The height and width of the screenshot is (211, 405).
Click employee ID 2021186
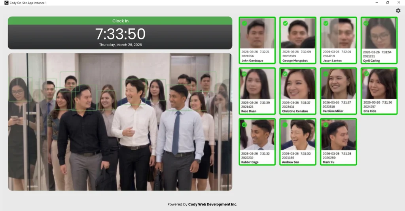coord(288,158)
